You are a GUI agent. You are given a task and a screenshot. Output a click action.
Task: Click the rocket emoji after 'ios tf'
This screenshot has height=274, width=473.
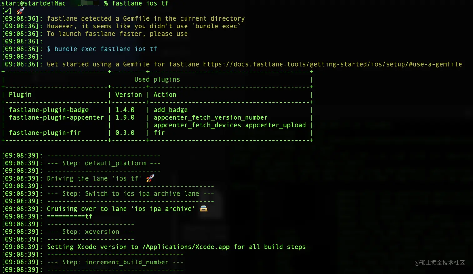point(150,178)
